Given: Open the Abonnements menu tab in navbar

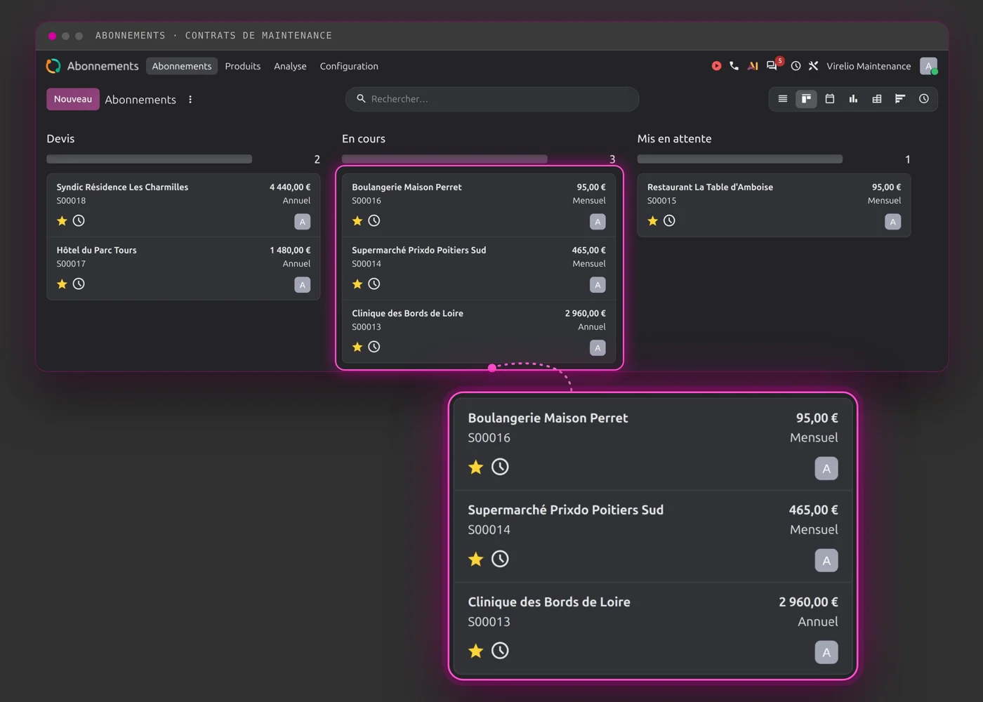Looking at the screenshot, I should pyautogui.click(x=182, y=66).
